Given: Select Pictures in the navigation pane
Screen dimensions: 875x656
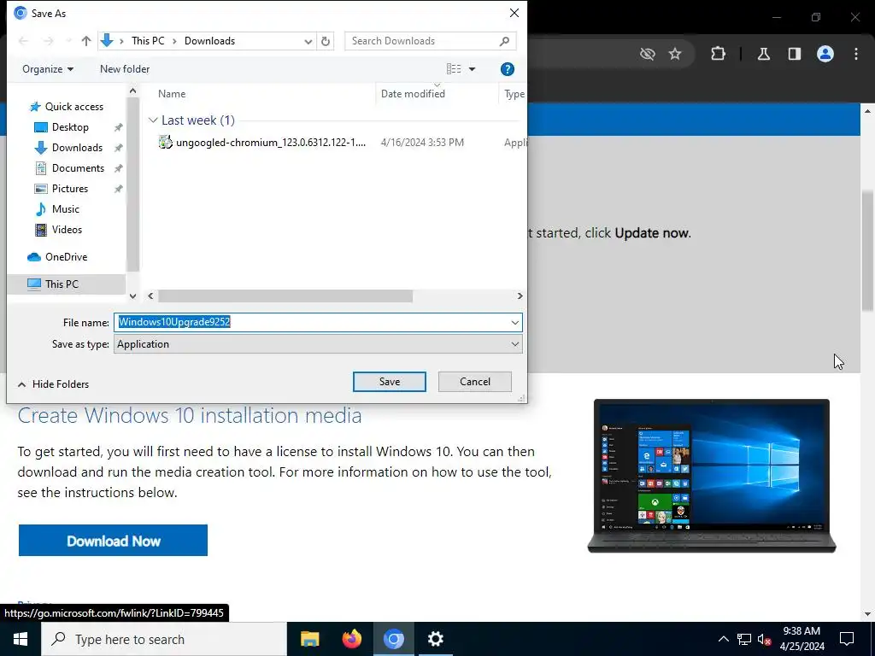Looking at the screenshot, I should tap(70, 189).
